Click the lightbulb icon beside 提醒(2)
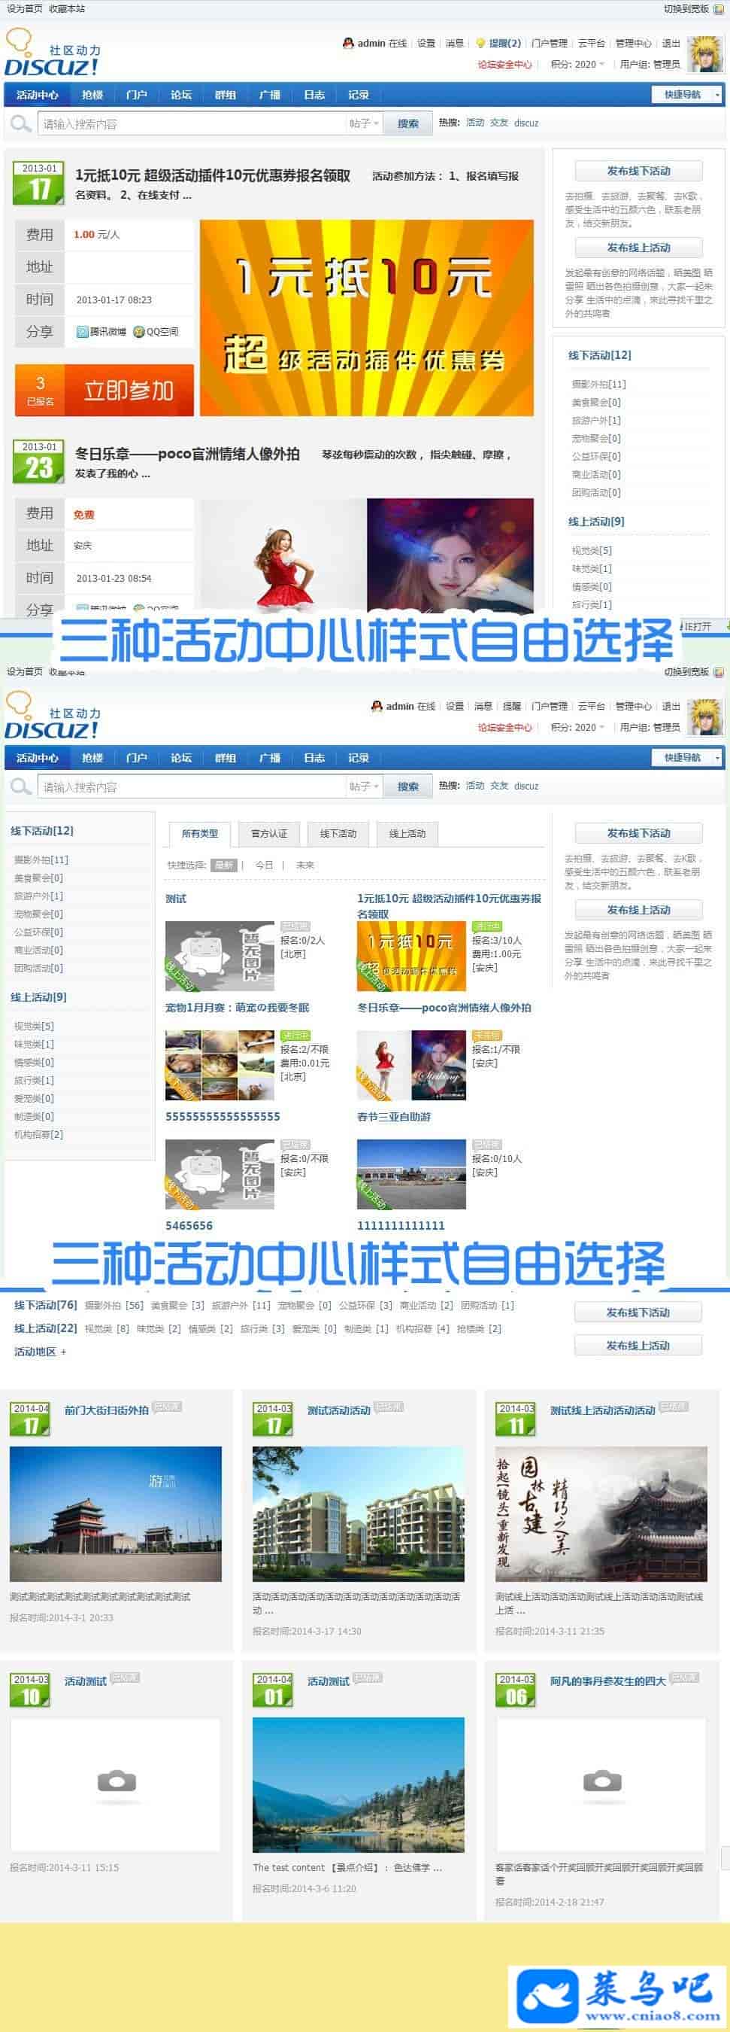 (x=480, y=44)
